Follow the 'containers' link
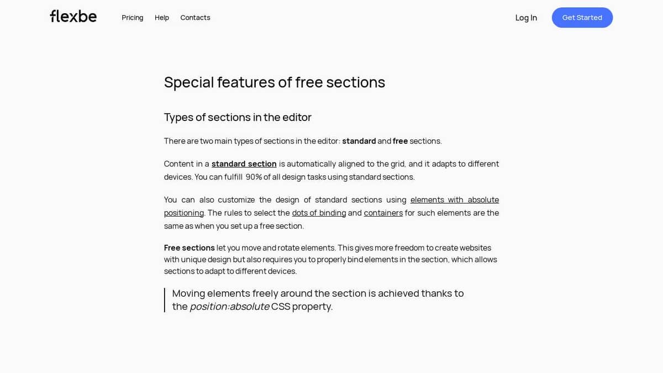663x373 pixels. pyautogui.click(x=383, y=213)
